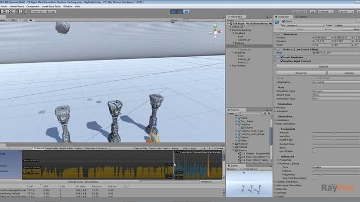Open the cloud services icon
The image size is (360, 202).
[313, 11]
